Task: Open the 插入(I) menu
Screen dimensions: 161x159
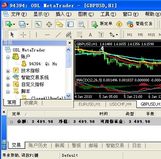Action: pyautogui.click(x=64, y=14)
